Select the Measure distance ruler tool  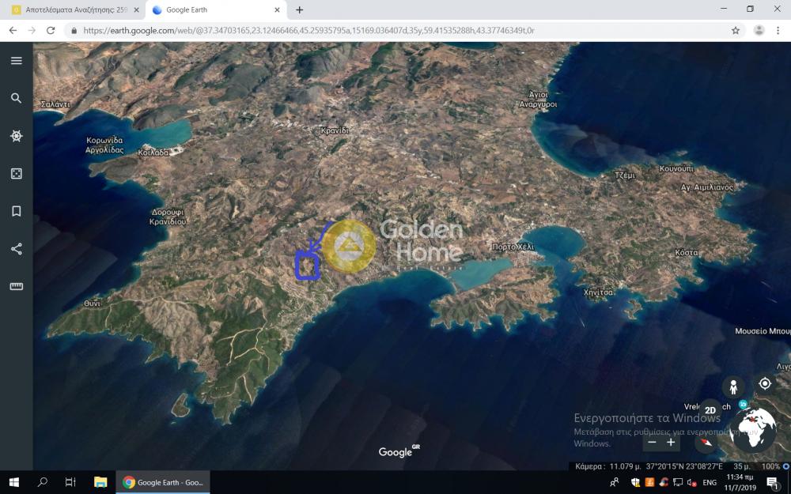click(16, 286)
